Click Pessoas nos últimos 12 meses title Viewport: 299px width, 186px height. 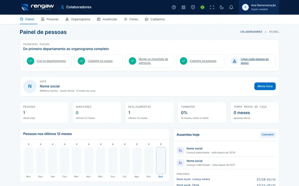(48, 134)
